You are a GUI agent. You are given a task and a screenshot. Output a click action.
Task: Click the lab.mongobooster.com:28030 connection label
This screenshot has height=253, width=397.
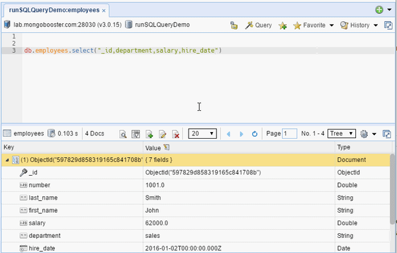pyautogui.click(x=67, y=24)
